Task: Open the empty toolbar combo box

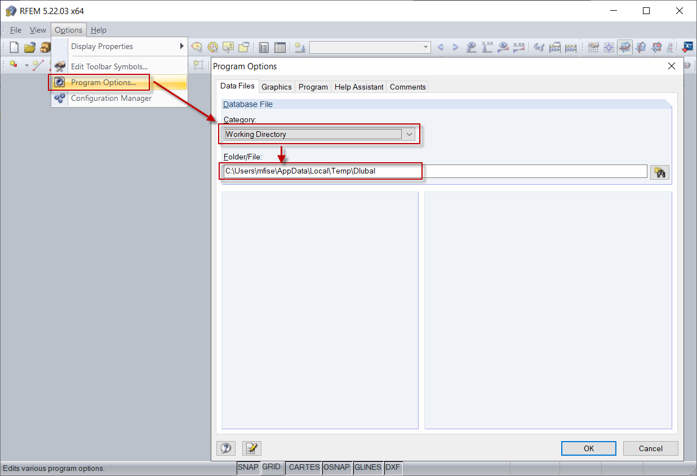Action: pos(370,48)
